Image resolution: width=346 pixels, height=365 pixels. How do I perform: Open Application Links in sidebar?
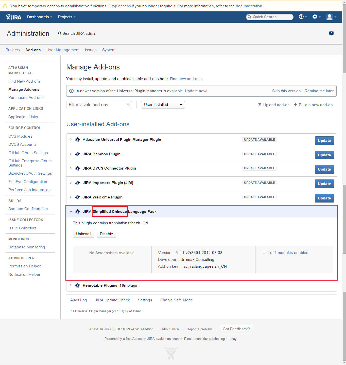pos(23,117)
